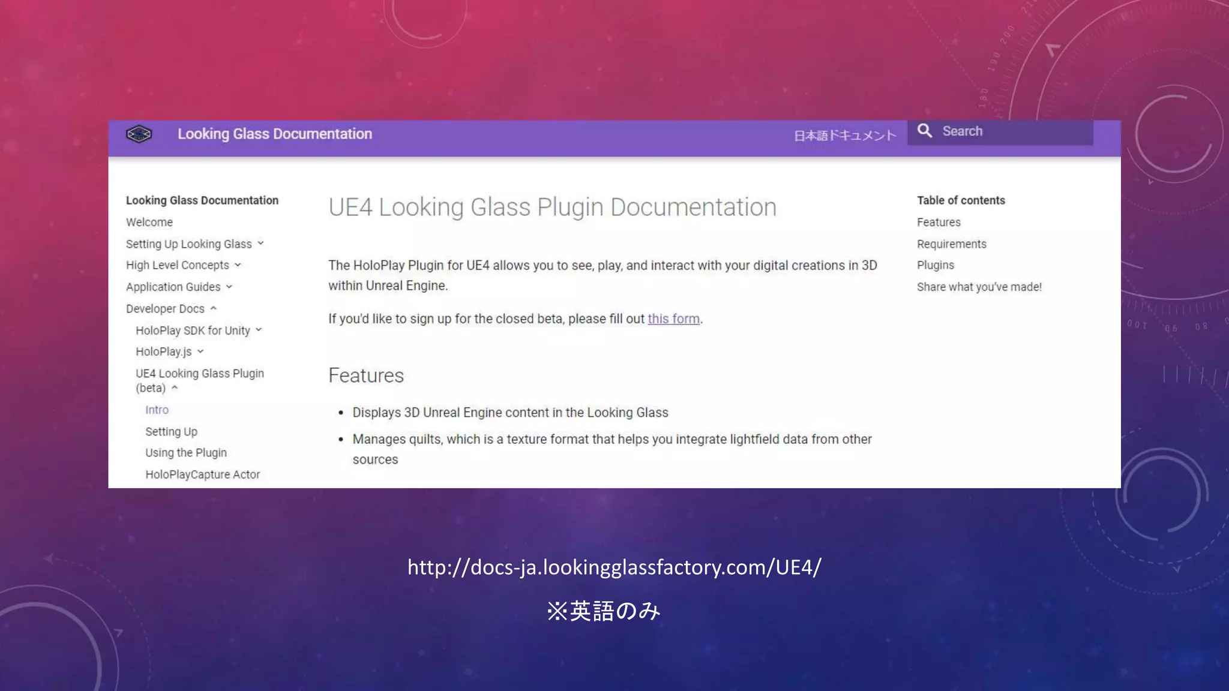
Task: Expand the HoloPlay SDK for Unity chevron
Action: point(259,330)
